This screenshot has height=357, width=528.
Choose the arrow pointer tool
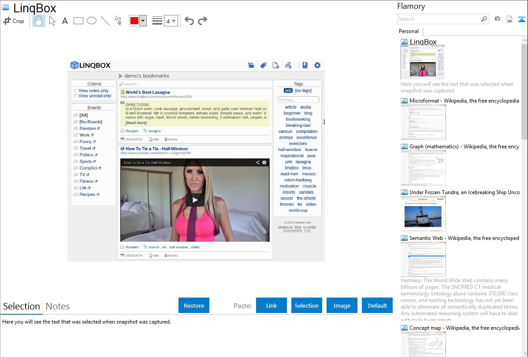click(52, 21)
